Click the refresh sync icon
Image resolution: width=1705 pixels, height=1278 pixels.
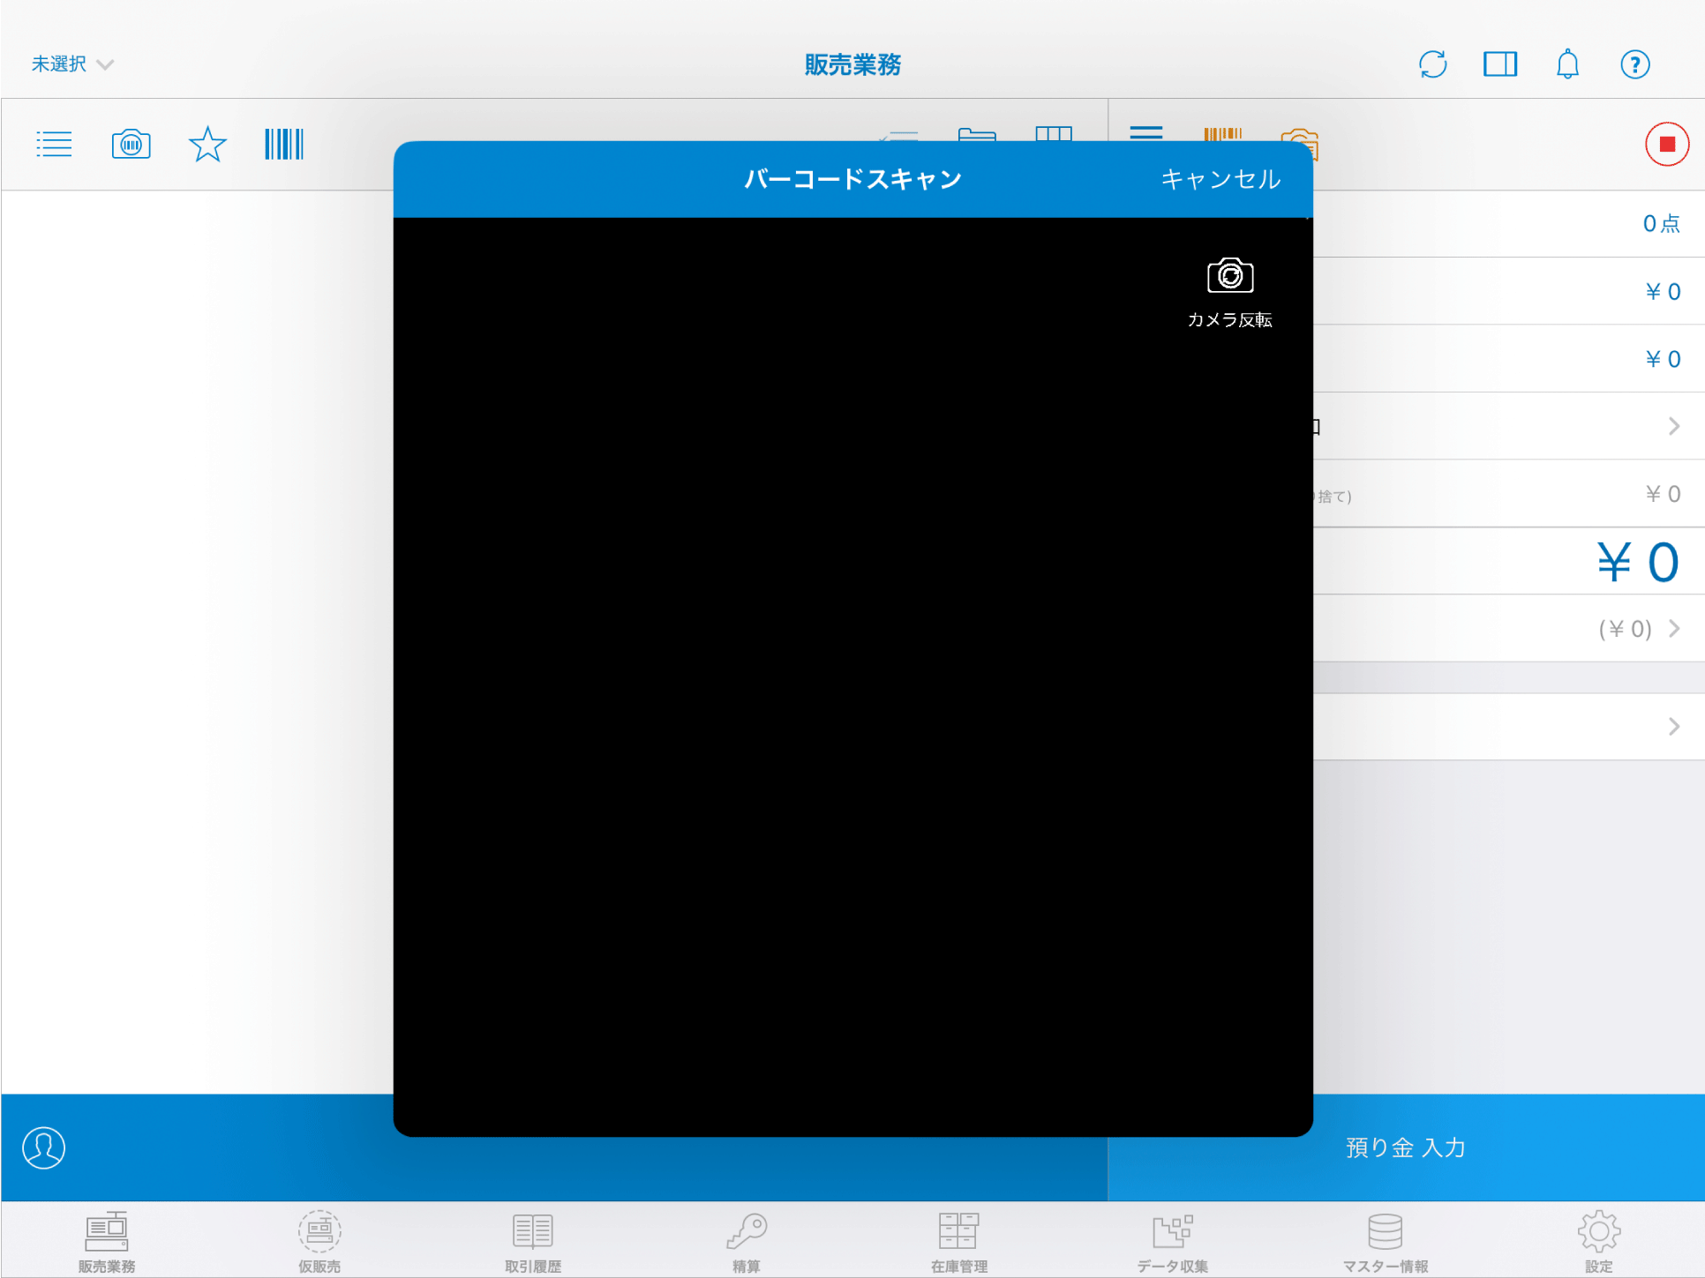tap(1432, 64)
